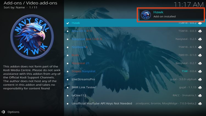Select the Sealteam6 add-on
206x116 pixels.
pos(135,47)
